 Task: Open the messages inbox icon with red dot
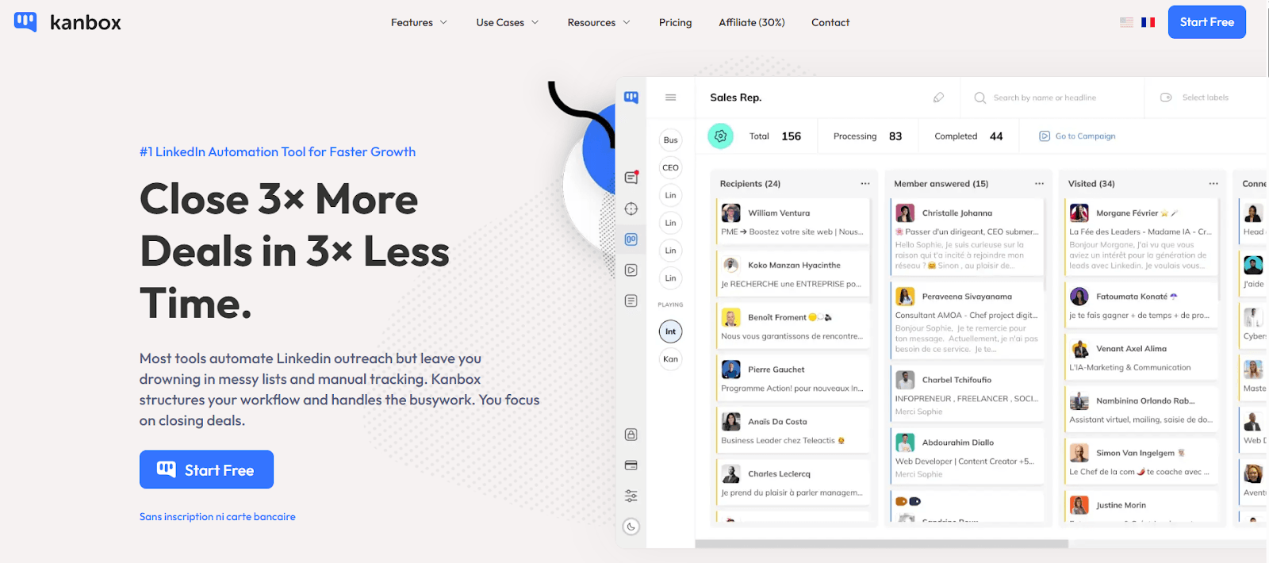[x=631, y=178]
